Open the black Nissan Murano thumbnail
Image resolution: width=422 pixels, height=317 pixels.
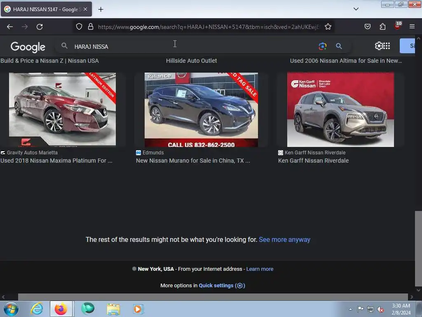point(201,109)
